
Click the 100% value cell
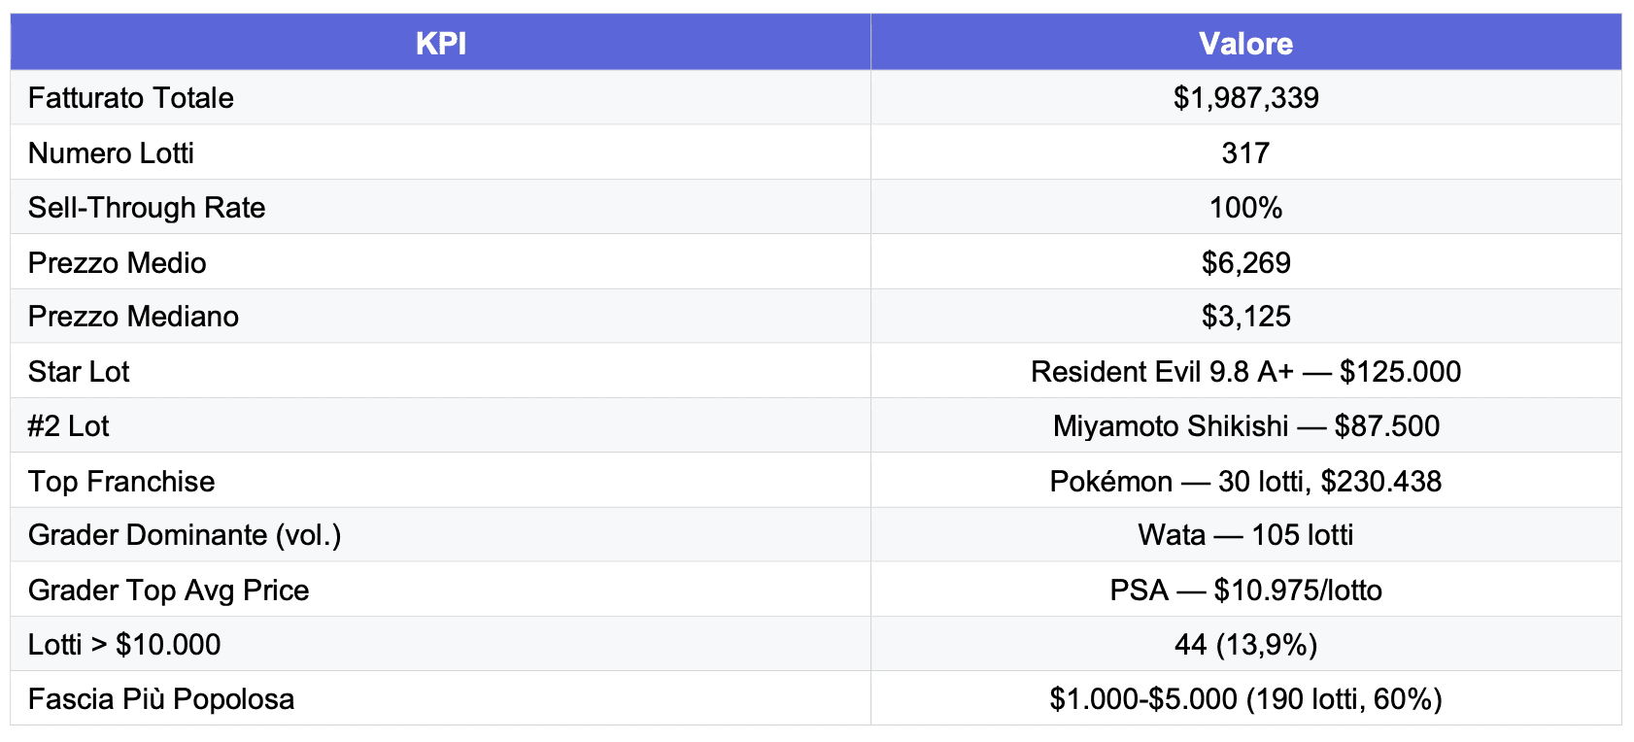(1245, 208)
